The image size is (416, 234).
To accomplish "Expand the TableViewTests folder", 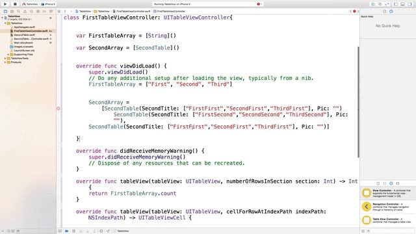I will (5, 58).
